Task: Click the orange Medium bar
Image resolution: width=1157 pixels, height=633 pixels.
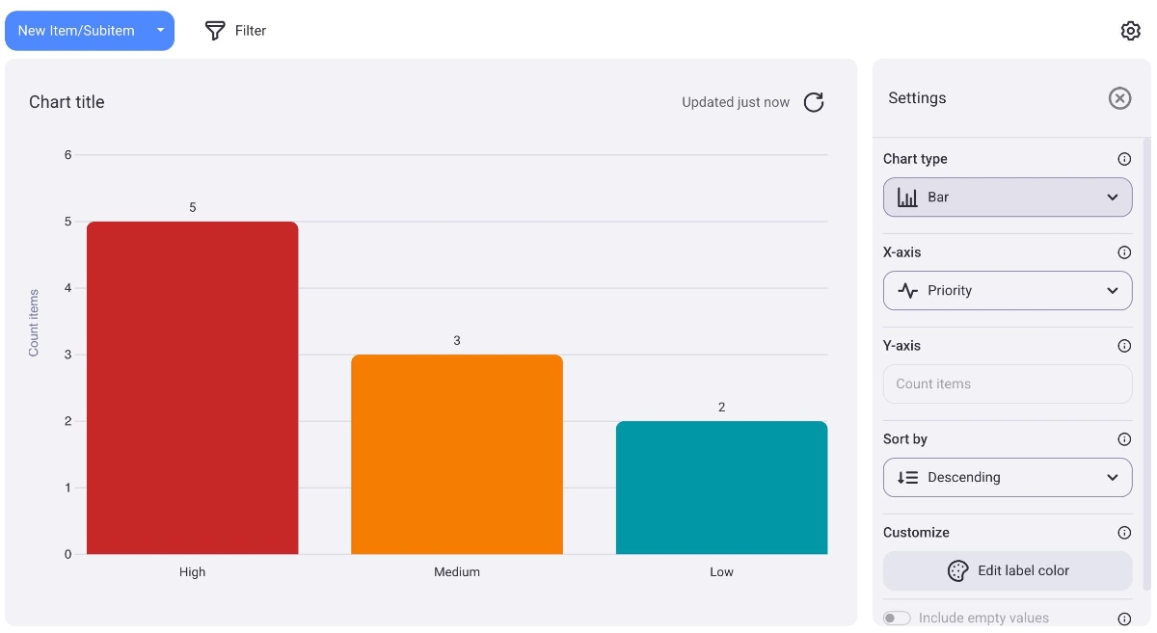Action: [456, 454]
